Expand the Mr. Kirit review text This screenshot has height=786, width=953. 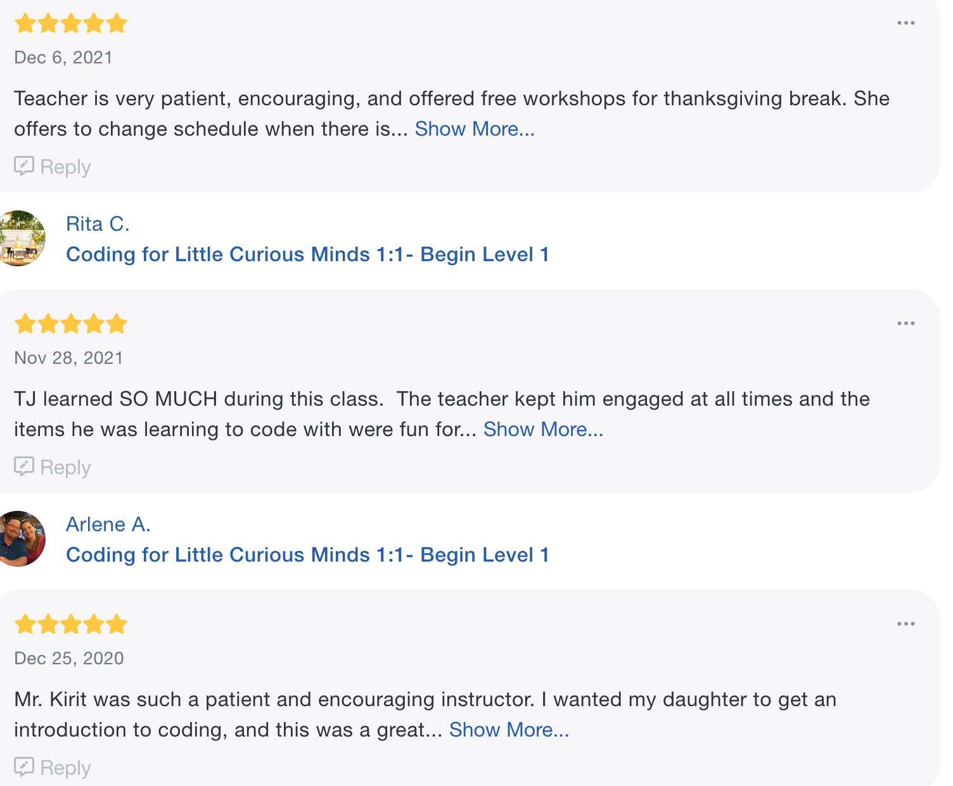[509, 730]
